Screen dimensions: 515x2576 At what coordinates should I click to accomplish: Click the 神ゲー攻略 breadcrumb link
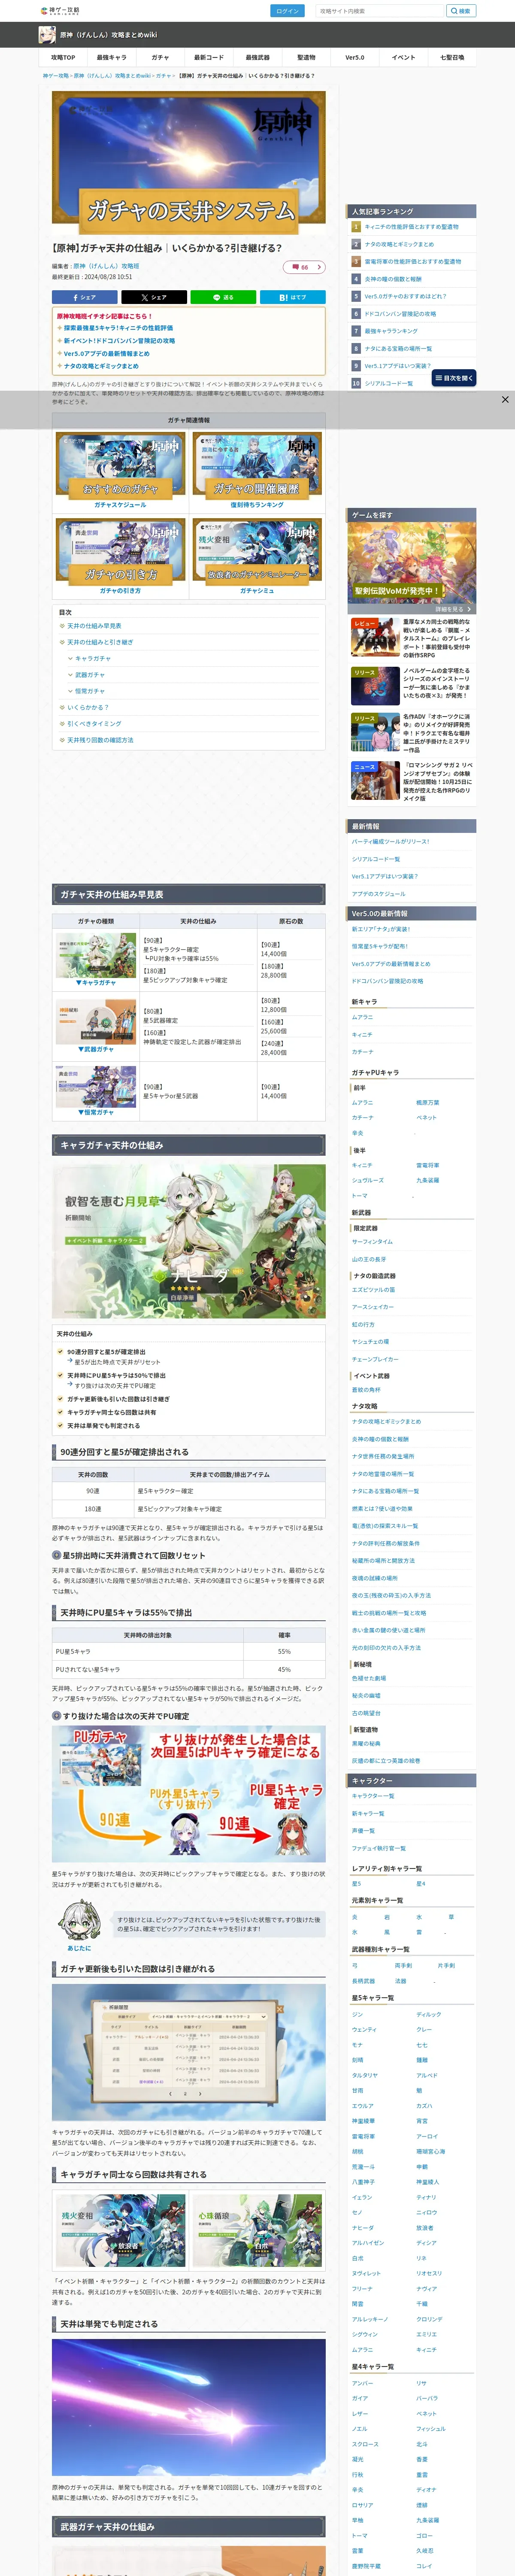pyautogui.click(x=55, y=76)
